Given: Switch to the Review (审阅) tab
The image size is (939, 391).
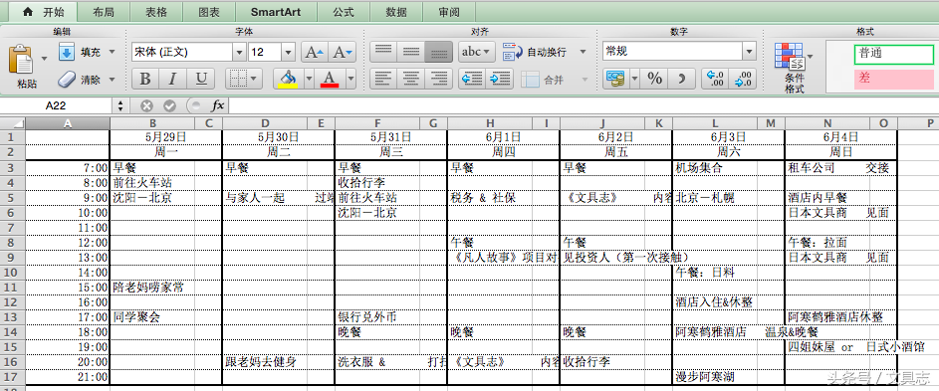Looking at the screenshot, I should click(x=448, y=12).
